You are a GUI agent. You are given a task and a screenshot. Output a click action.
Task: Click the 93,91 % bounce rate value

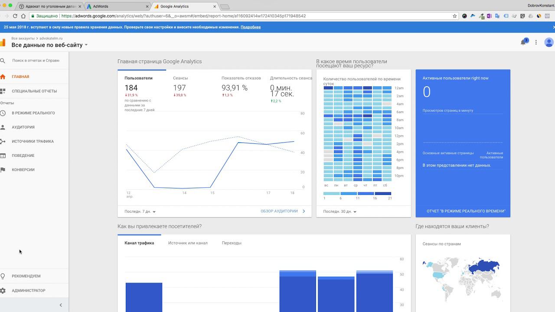click(x=235, y=88)
